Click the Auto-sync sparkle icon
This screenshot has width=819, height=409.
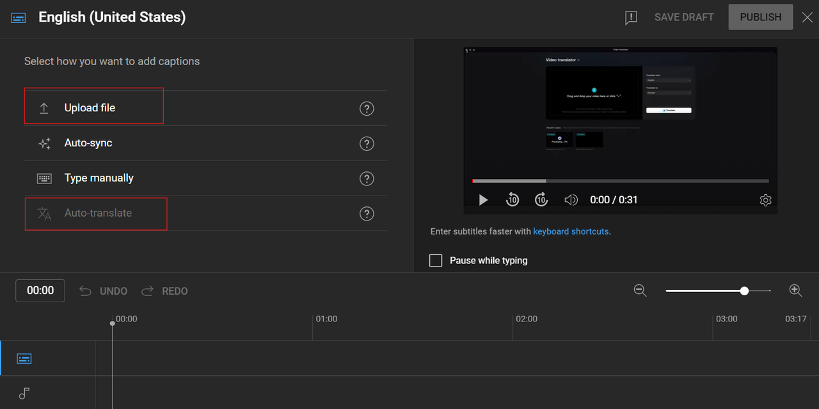(44, 143)
